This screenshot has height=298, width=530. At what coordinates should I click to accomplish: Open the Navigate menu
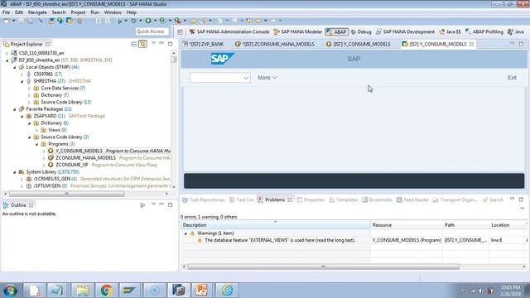pyautogui.click(x=37, y=12)
